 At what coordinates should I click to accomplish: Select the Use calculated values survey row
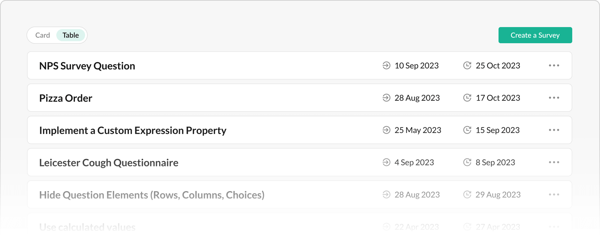pyautogui.click(x=87, y=227)
